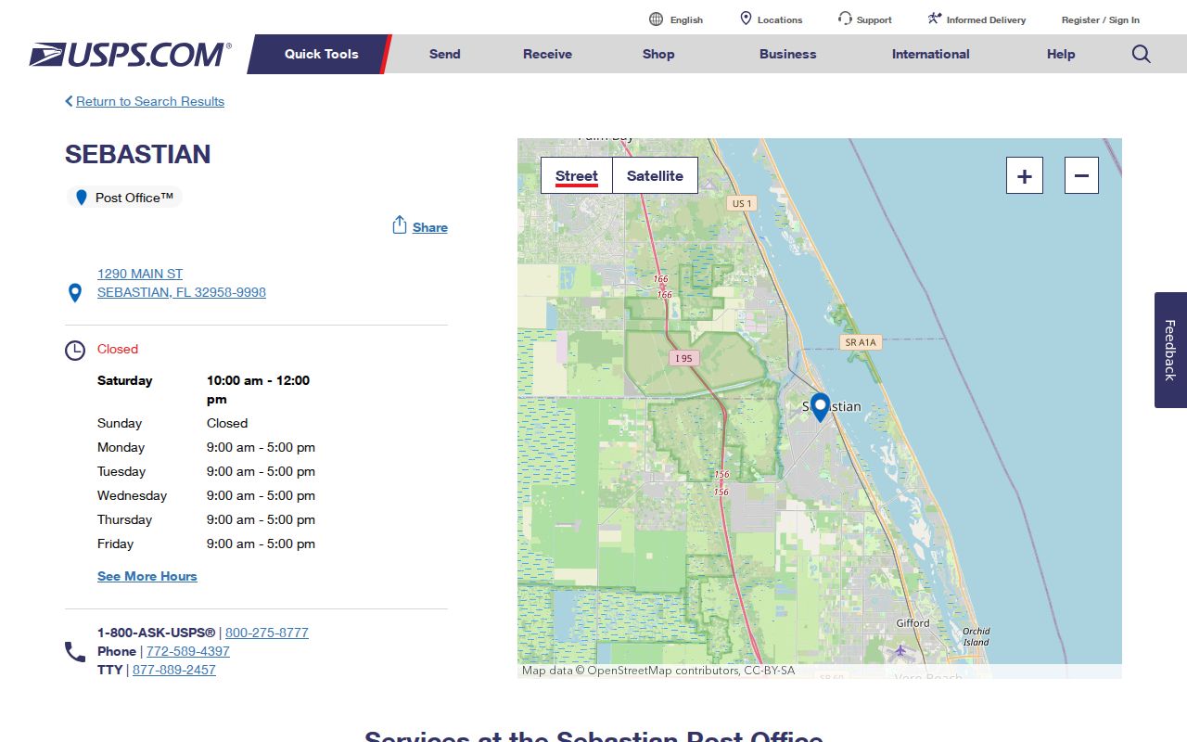Switch map to Street view
This screenshot has width=1187, height=742.
coord(577,175)
